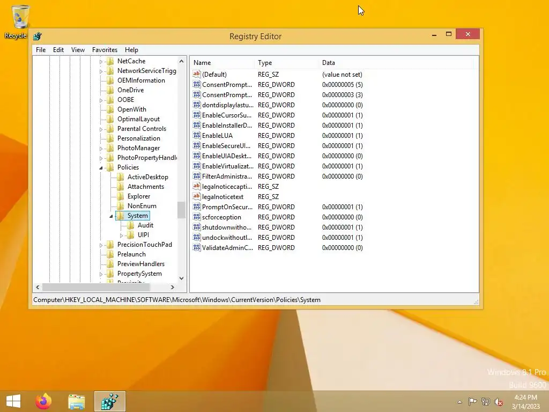
Task: Click the Registry Editor title bar icon
Action: [38, 36]
